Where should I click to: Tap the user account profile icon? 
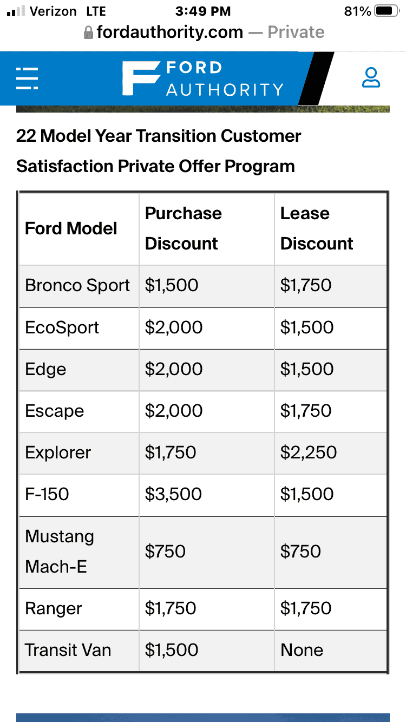(x=371, y=77)
